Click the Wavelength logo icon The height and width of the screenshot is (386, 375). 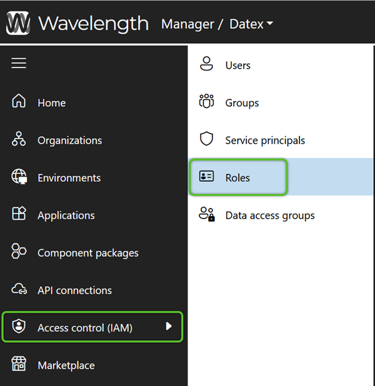click(18, 23)
